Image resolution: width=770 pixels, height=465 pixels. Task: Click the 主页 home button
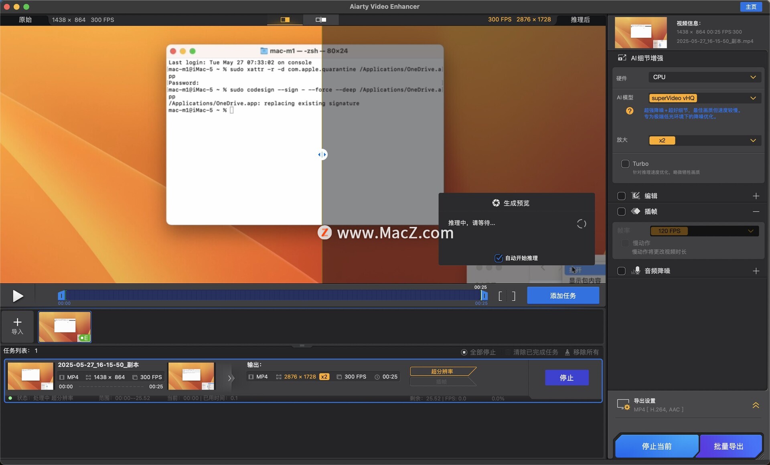[751, 7]
